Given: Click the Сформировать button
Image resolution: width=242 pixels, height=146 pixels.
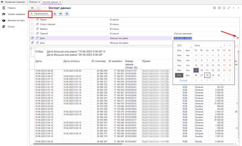Looking at the screenshot, I should point(40,14).
